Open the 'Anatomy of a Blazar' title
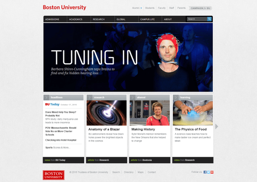Image resolution: width=257 pixels, height=182 pixels. point(104,129)
